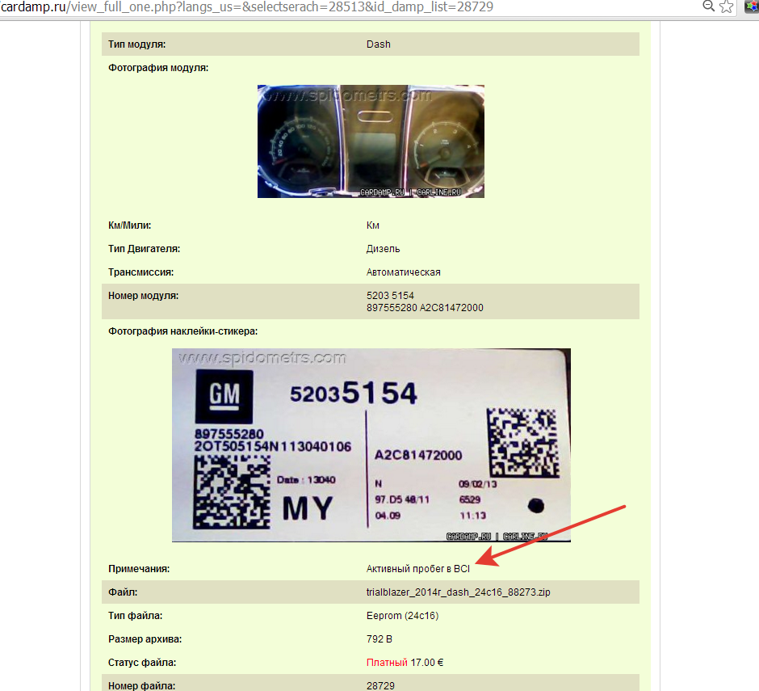Select module number '5203 5154'

[390, 296]
